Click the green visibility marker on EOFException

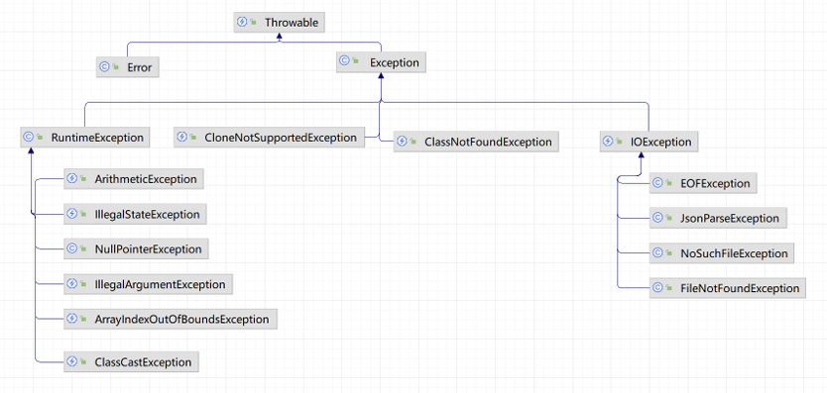pos(669,183)
